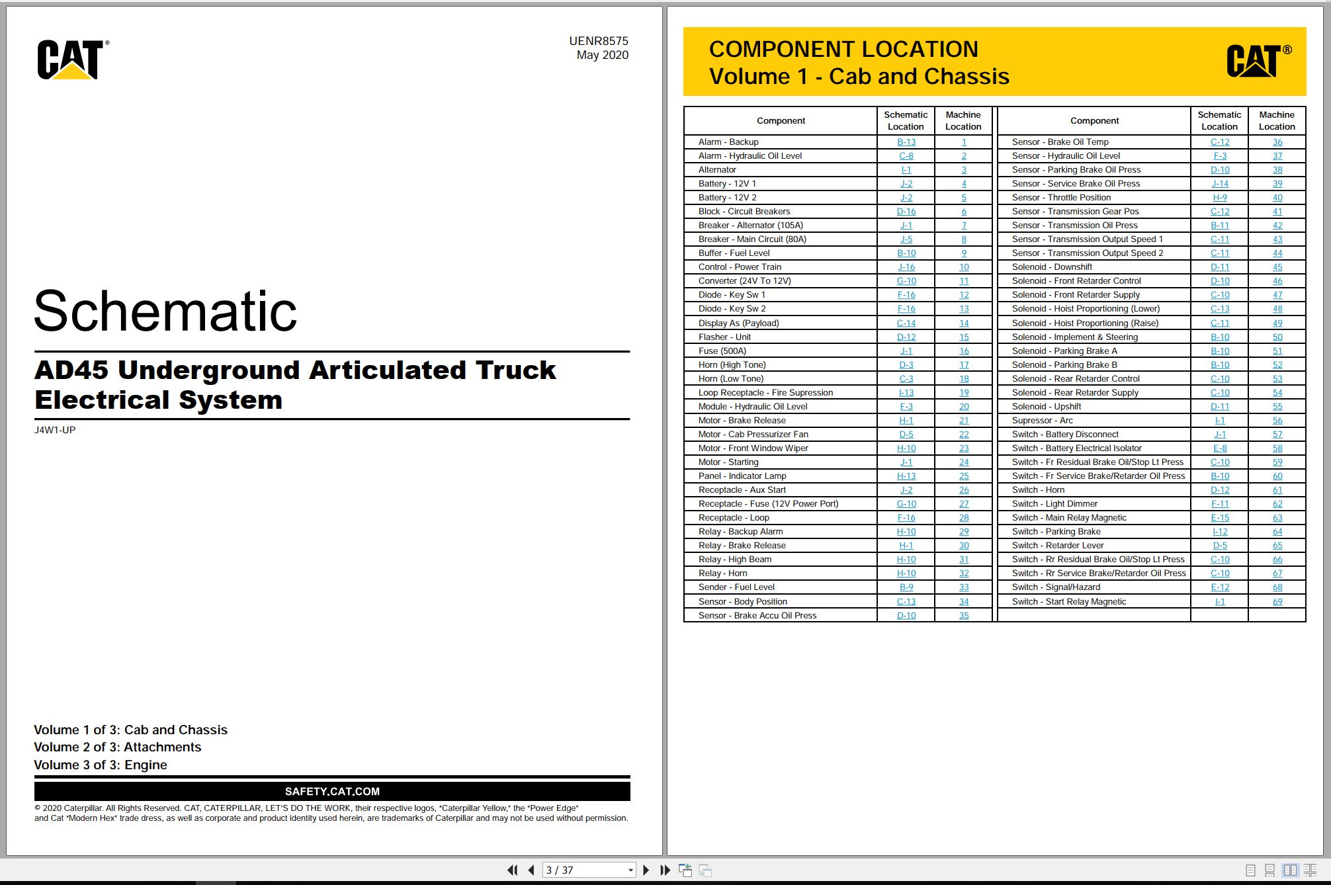The image size is (1331, 885).
Task: Open D-3 link for Horn High Tone
Action: pyautogui.click(x=906, y=365)
